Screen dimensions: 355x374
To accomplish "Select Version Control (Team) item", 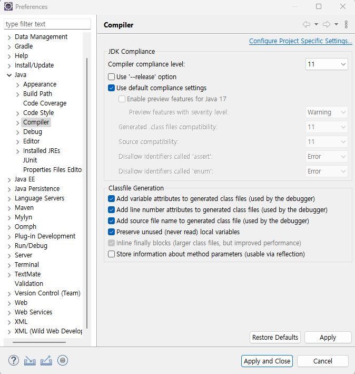I will coord(47,293).
